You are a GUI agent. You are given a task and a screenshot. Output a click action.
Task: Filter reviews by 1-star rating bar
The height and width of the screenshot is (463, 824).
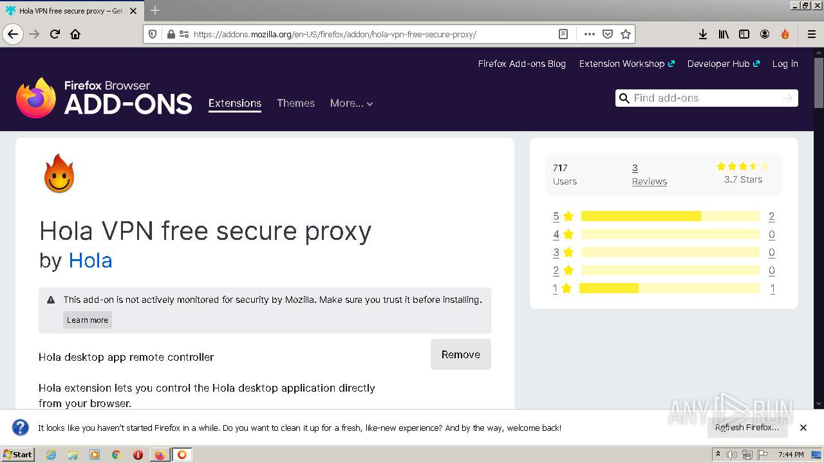[x=670, y=288]
